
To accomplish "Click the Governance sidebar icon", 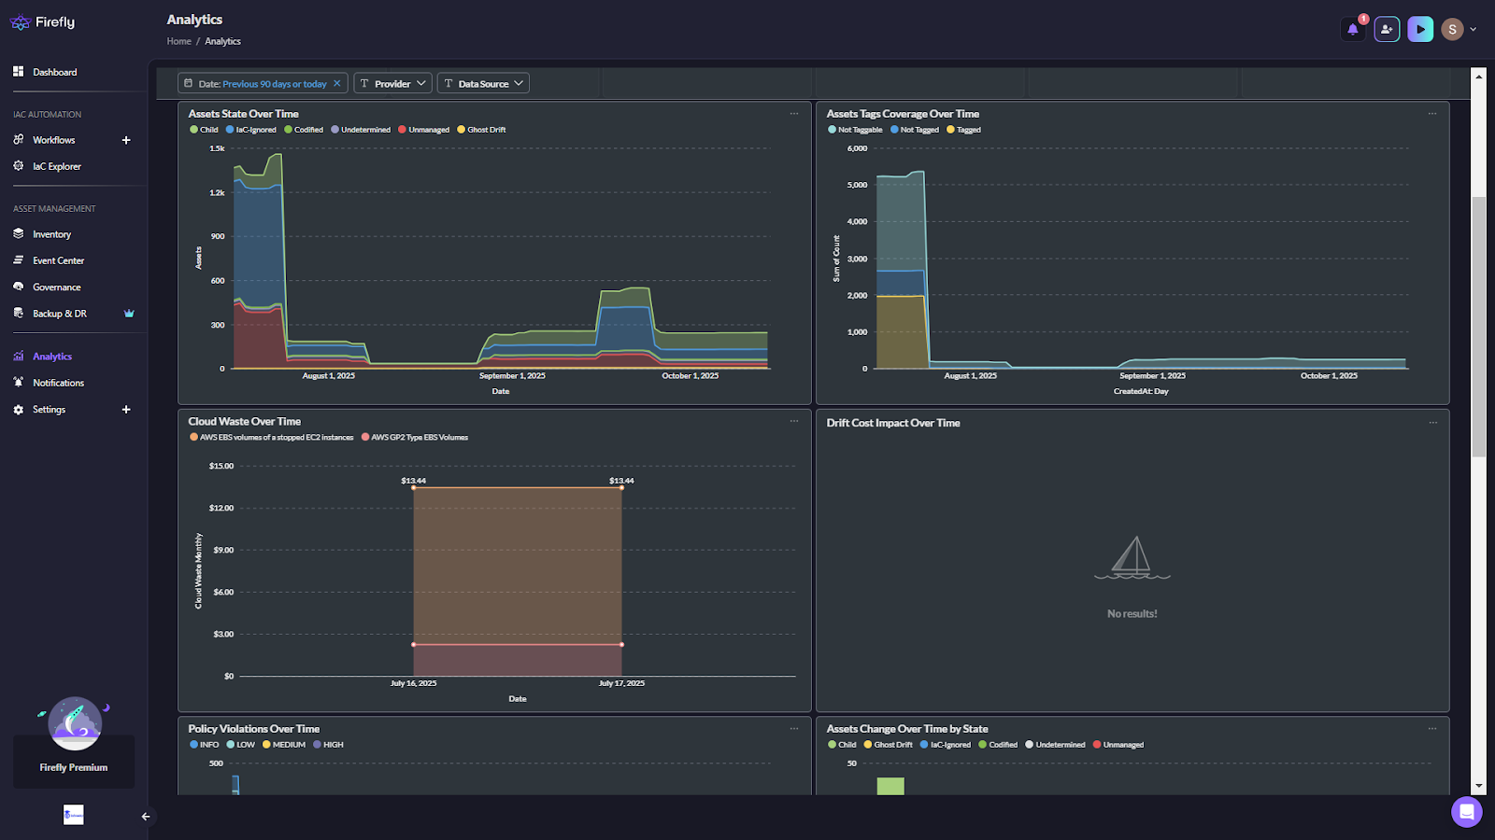I will pyautogui.click(x=18, y=287).
